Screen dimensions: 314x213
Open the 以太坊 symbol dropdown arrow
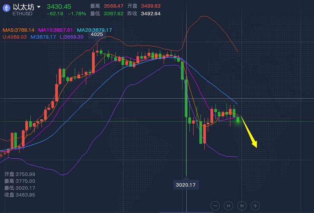pos(39,7)
